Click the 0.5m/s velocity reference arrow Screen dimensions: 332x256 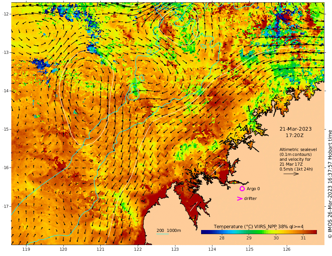pos(291,174)
